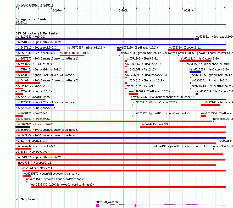Click the esv2758663 (Redon2006) brown bar
Viewport: 233px width, 208px height.
(114, 121)
